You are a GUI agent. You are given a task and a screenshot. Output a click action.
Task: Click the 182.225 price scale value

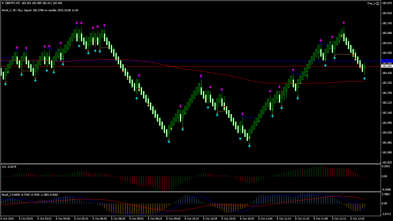pos(387,103)
